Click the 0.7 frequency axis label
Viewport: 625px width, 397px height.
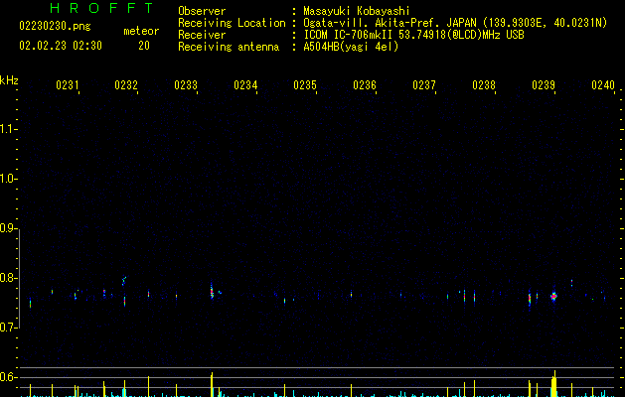[8, 328]
